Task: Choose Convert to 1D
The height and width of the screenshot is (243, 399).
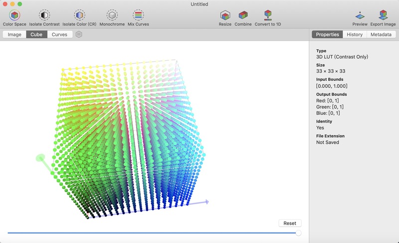Action: (x=268, y=18)
